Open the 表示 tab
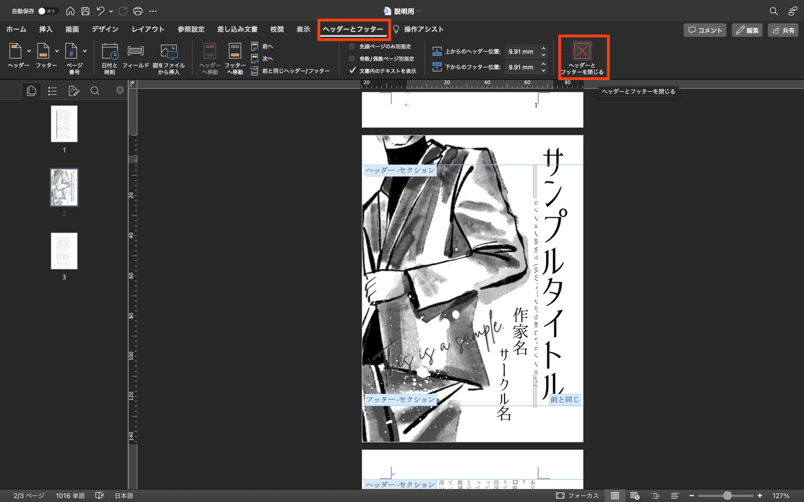804x502 pixels. 304,29
